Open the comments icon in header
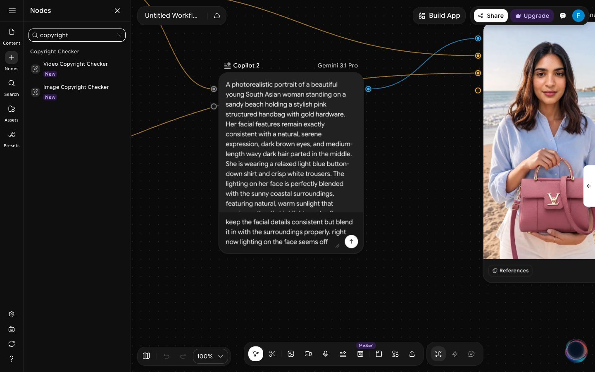 (x=563, y=16)
